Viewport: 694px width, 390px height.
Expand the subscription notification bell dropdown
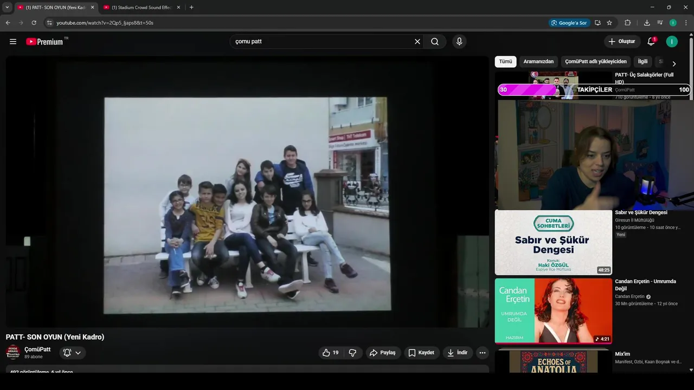(72, 353)
